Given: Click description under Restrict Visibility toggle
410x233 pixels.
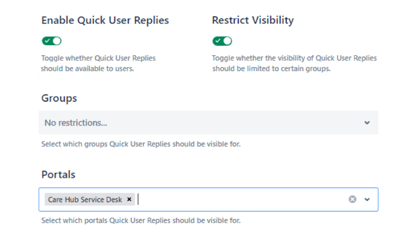Looking at the screenshot, I should point(294,64).
